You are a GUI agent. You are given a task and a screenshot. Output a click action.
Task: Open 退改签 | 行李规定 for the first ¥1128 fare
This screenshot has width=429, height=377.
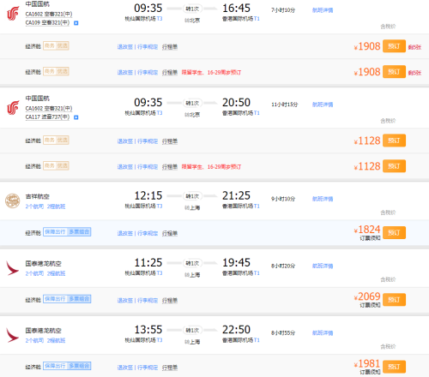137,141
